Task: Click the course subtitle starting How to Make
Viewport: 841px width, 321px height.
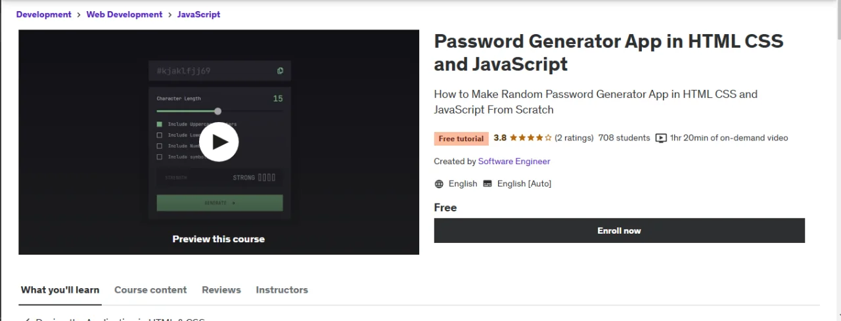Action: pos(595,102)
